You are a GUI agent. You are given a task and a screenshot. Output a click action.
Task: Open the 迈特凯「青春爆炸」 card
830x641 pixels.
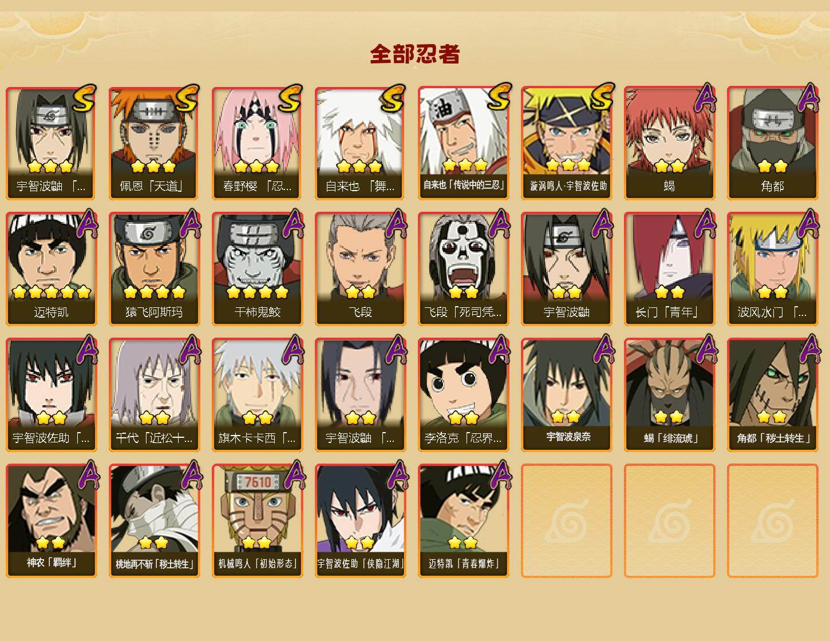click(x=464, y=521)
